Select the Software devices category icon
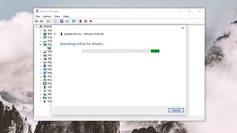Viewport: 237px width, 133px height. coord(45,87)
